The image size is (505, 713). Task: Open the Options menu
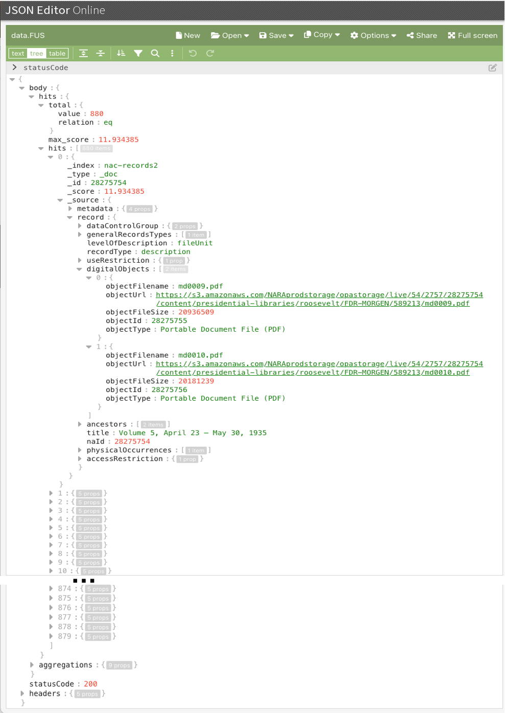[x=373, y=35]
